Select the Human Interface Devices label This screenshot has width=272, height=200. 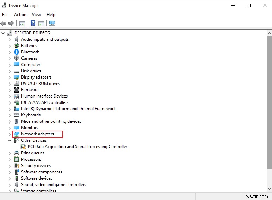pos(44,96)
